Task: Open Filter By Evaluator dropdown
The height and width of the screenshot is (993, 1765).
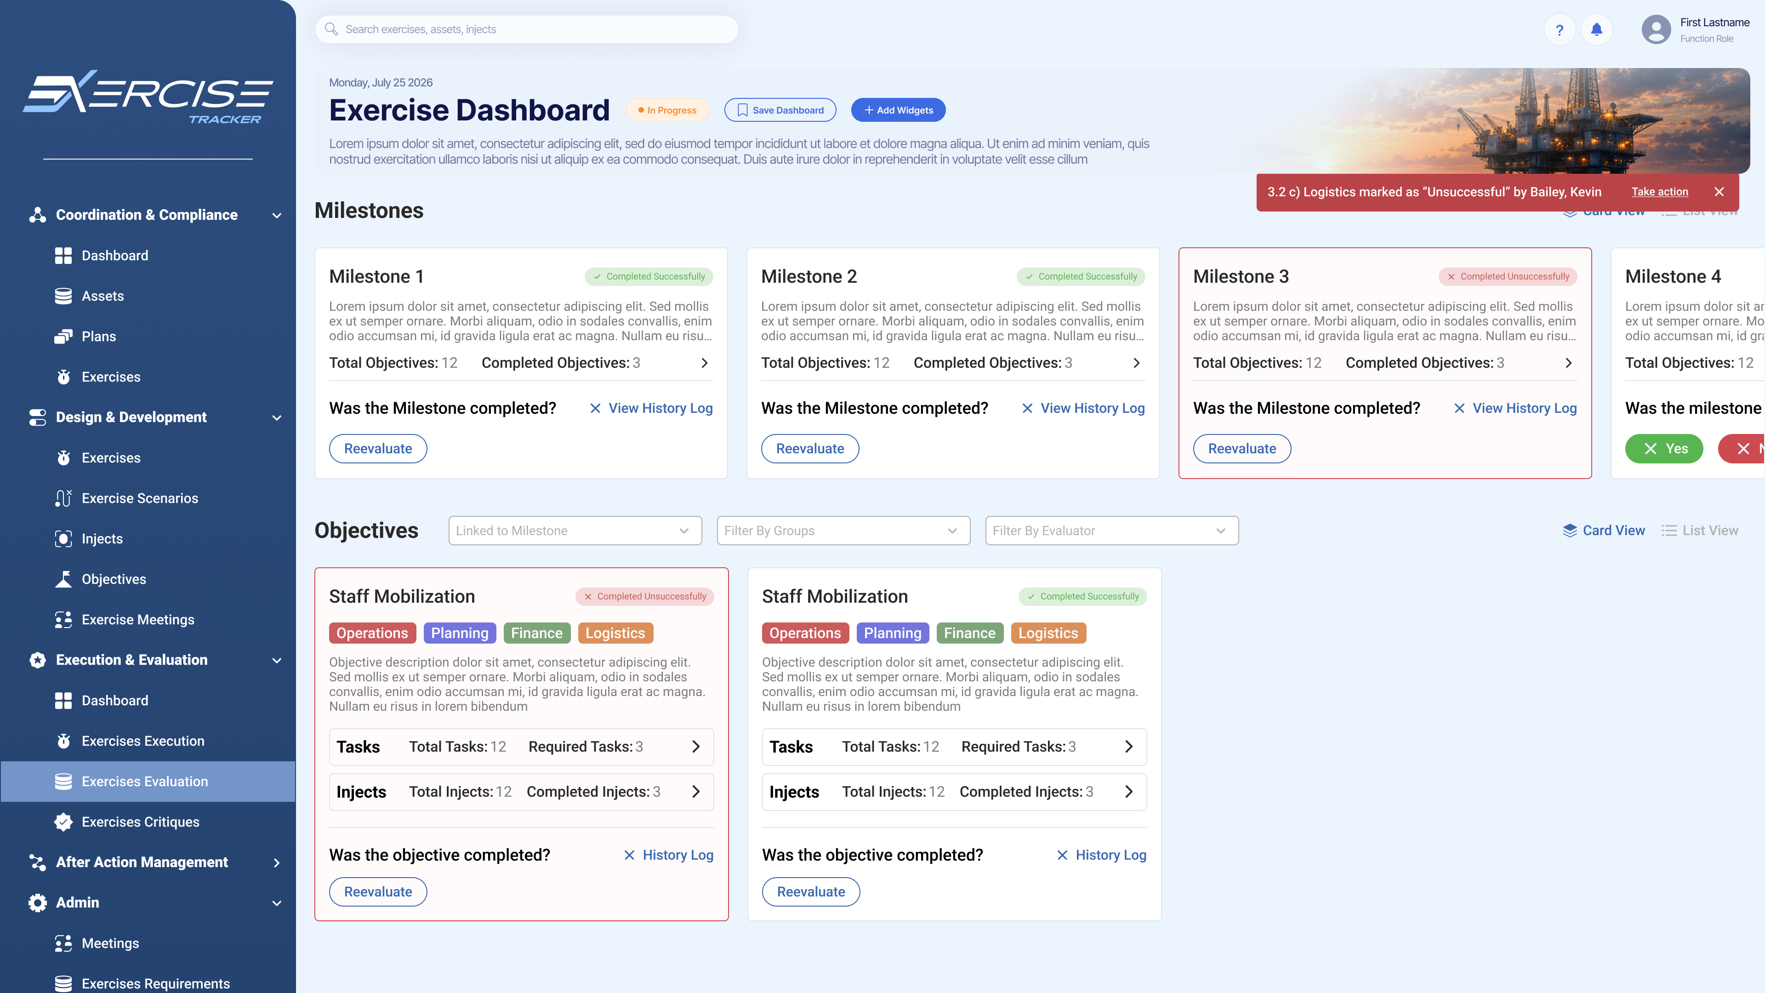Action: click(x=1111, y=531)
